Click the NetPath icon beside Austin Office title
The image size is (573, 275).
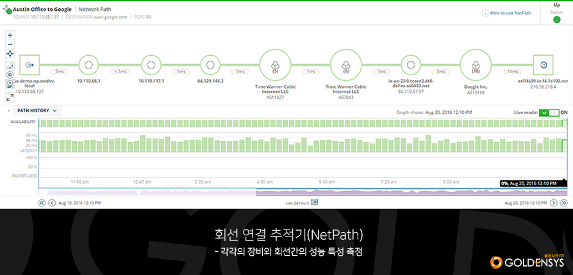(x=7, y=10)
